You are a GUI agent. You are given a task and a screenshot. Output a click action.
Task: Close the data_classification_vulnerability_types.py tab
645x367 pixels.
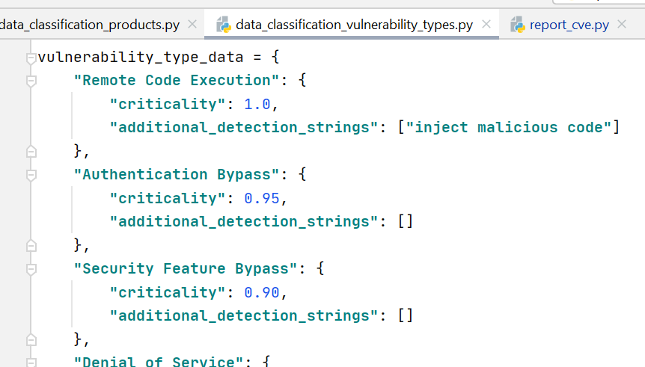486,24
